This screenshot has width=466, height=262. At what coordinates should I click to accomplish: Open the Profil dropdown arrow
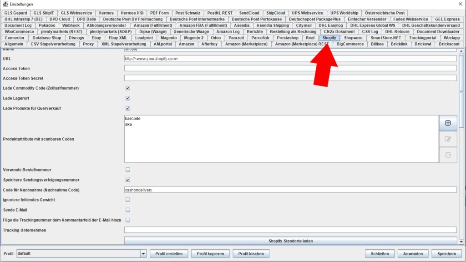coord(143,254)
